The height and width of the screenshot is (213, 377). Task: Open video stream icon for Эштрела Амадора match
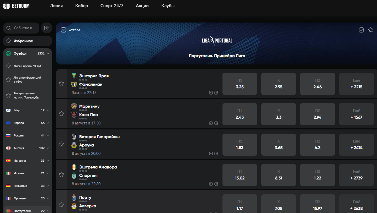click(x=211, y=184)
